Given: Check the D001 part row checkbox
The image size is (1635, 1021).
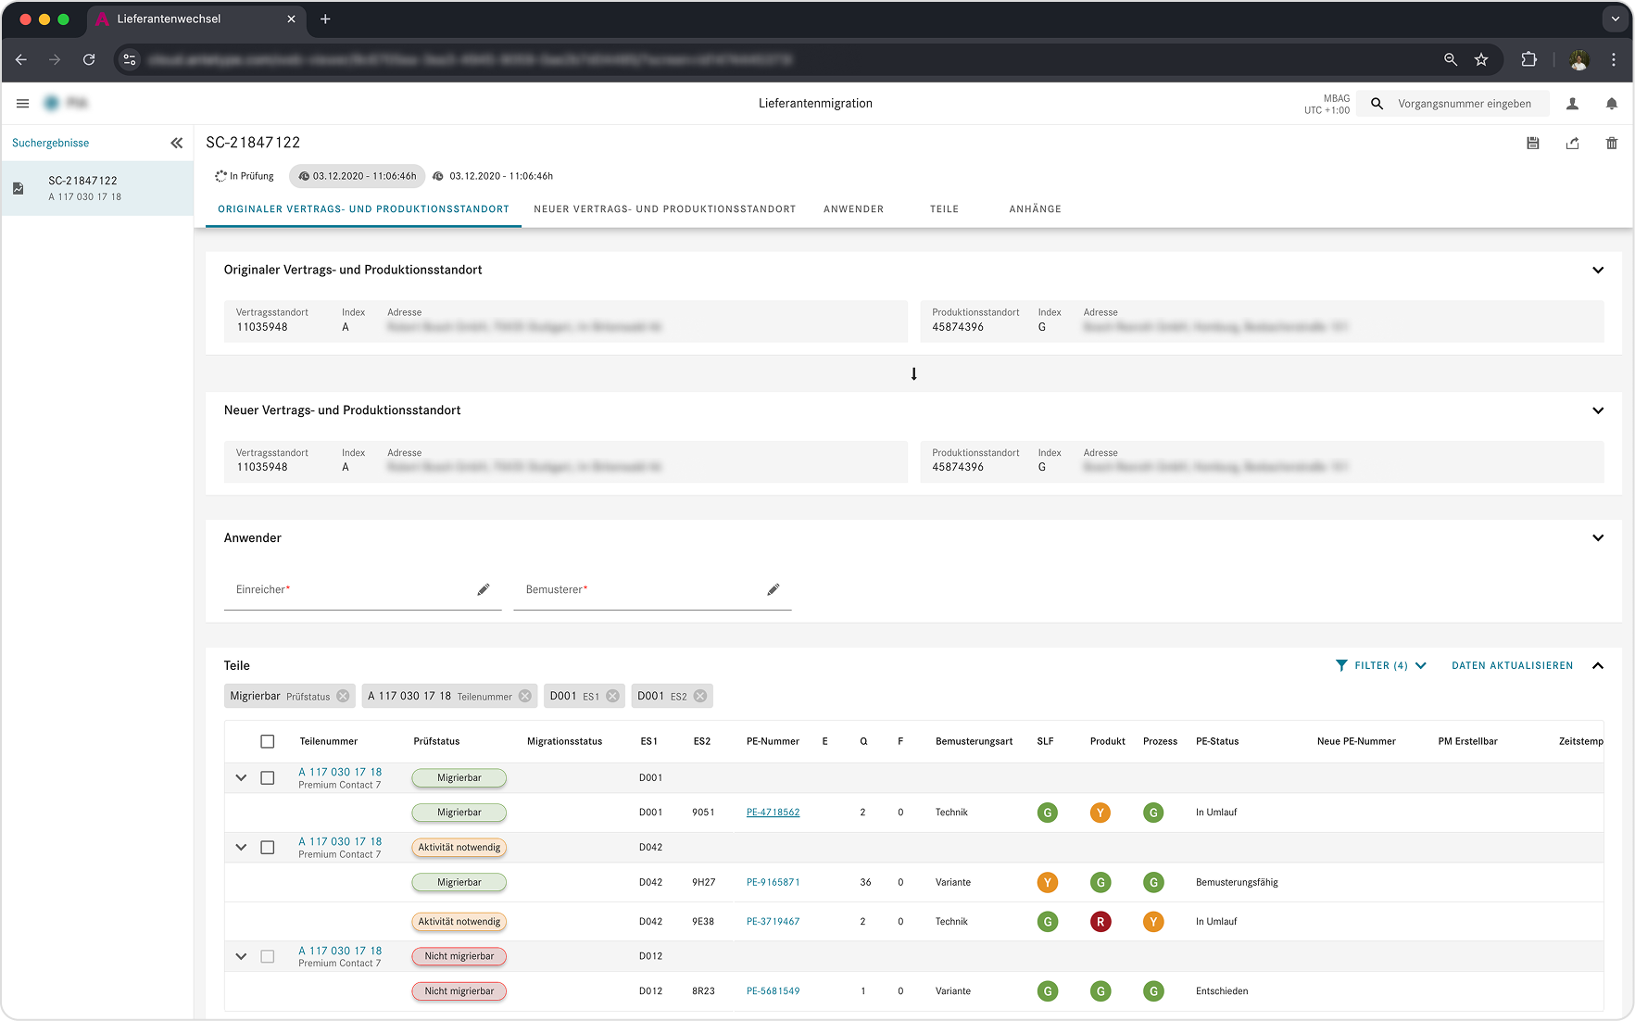Looking at the screenshot, I should pos(268,778).
